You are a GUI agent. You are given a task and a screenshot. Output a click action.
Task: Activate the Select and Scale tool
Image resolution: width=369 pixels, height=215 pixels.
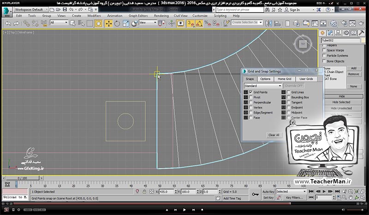[126, 23]
